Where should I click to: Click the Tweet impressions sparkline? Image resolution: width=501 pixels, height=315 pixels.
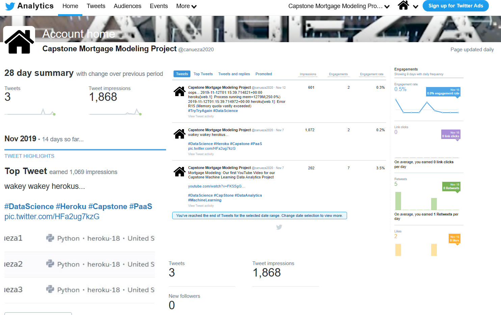[115, 112]
